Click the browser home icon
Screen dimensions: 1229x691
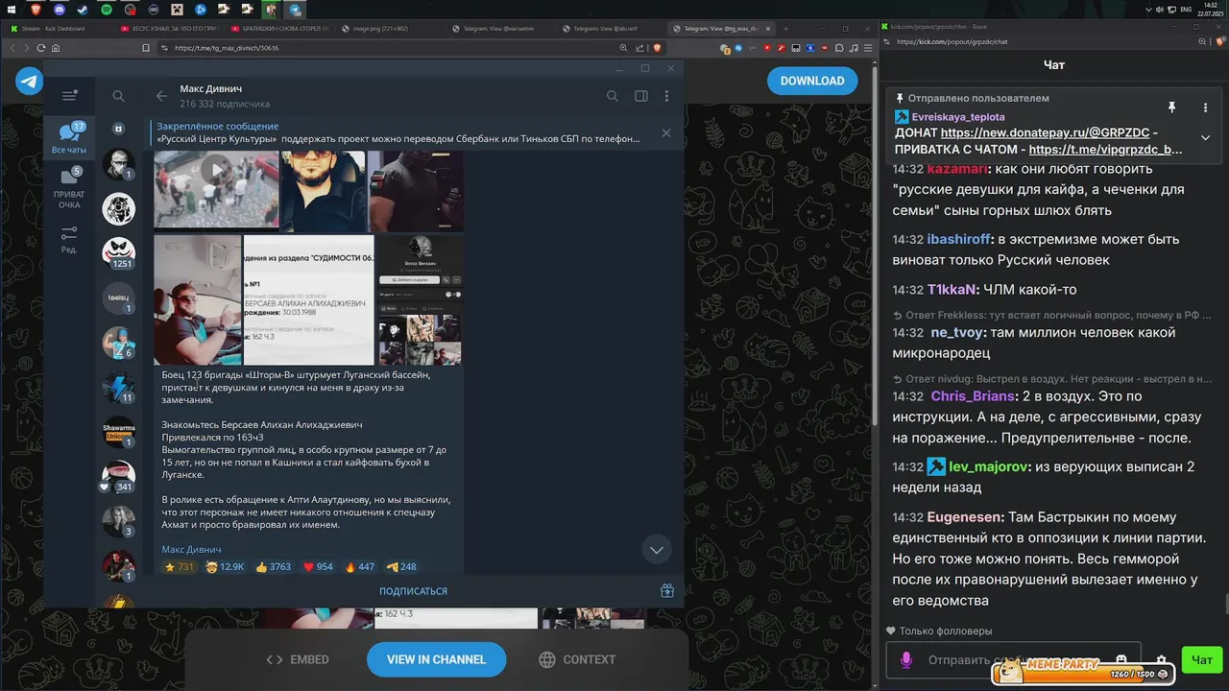(x=56, y=48)
